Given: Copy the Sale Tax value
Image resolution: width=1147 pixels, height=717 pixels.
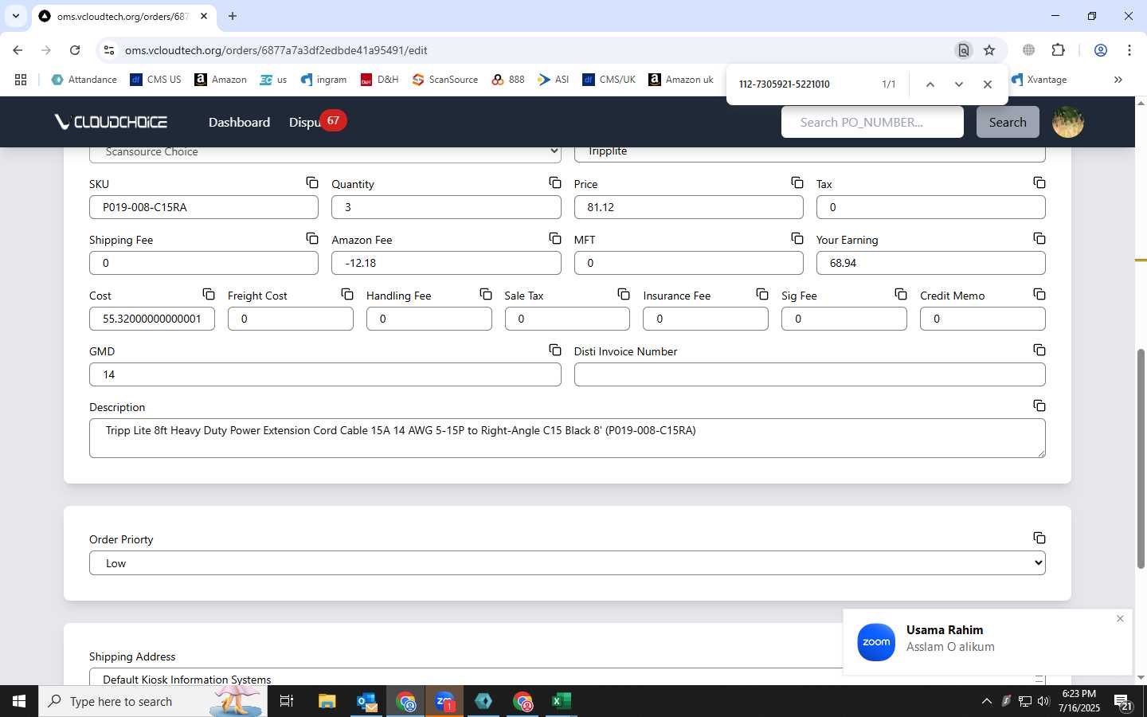Looking at the screenshot, I should tap(624, 295).
